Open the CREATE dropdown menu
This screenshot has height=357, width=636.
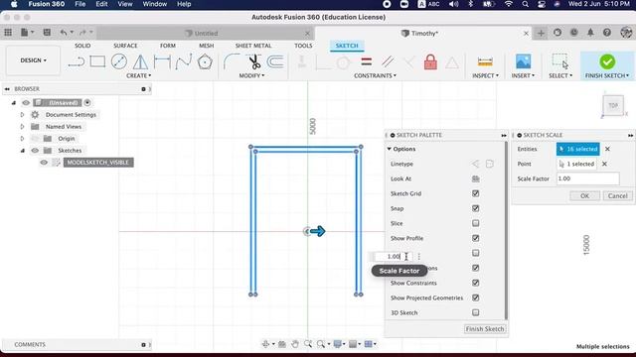[x=139, y=75]
